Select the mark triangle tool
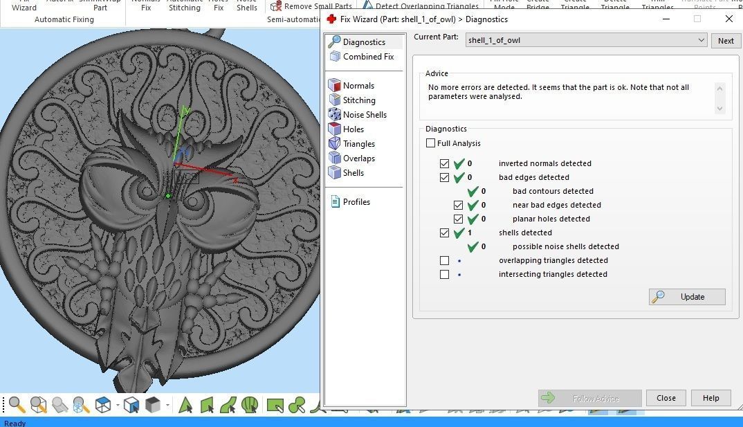Viewport: 743px width, 427px height. (185, 405)
